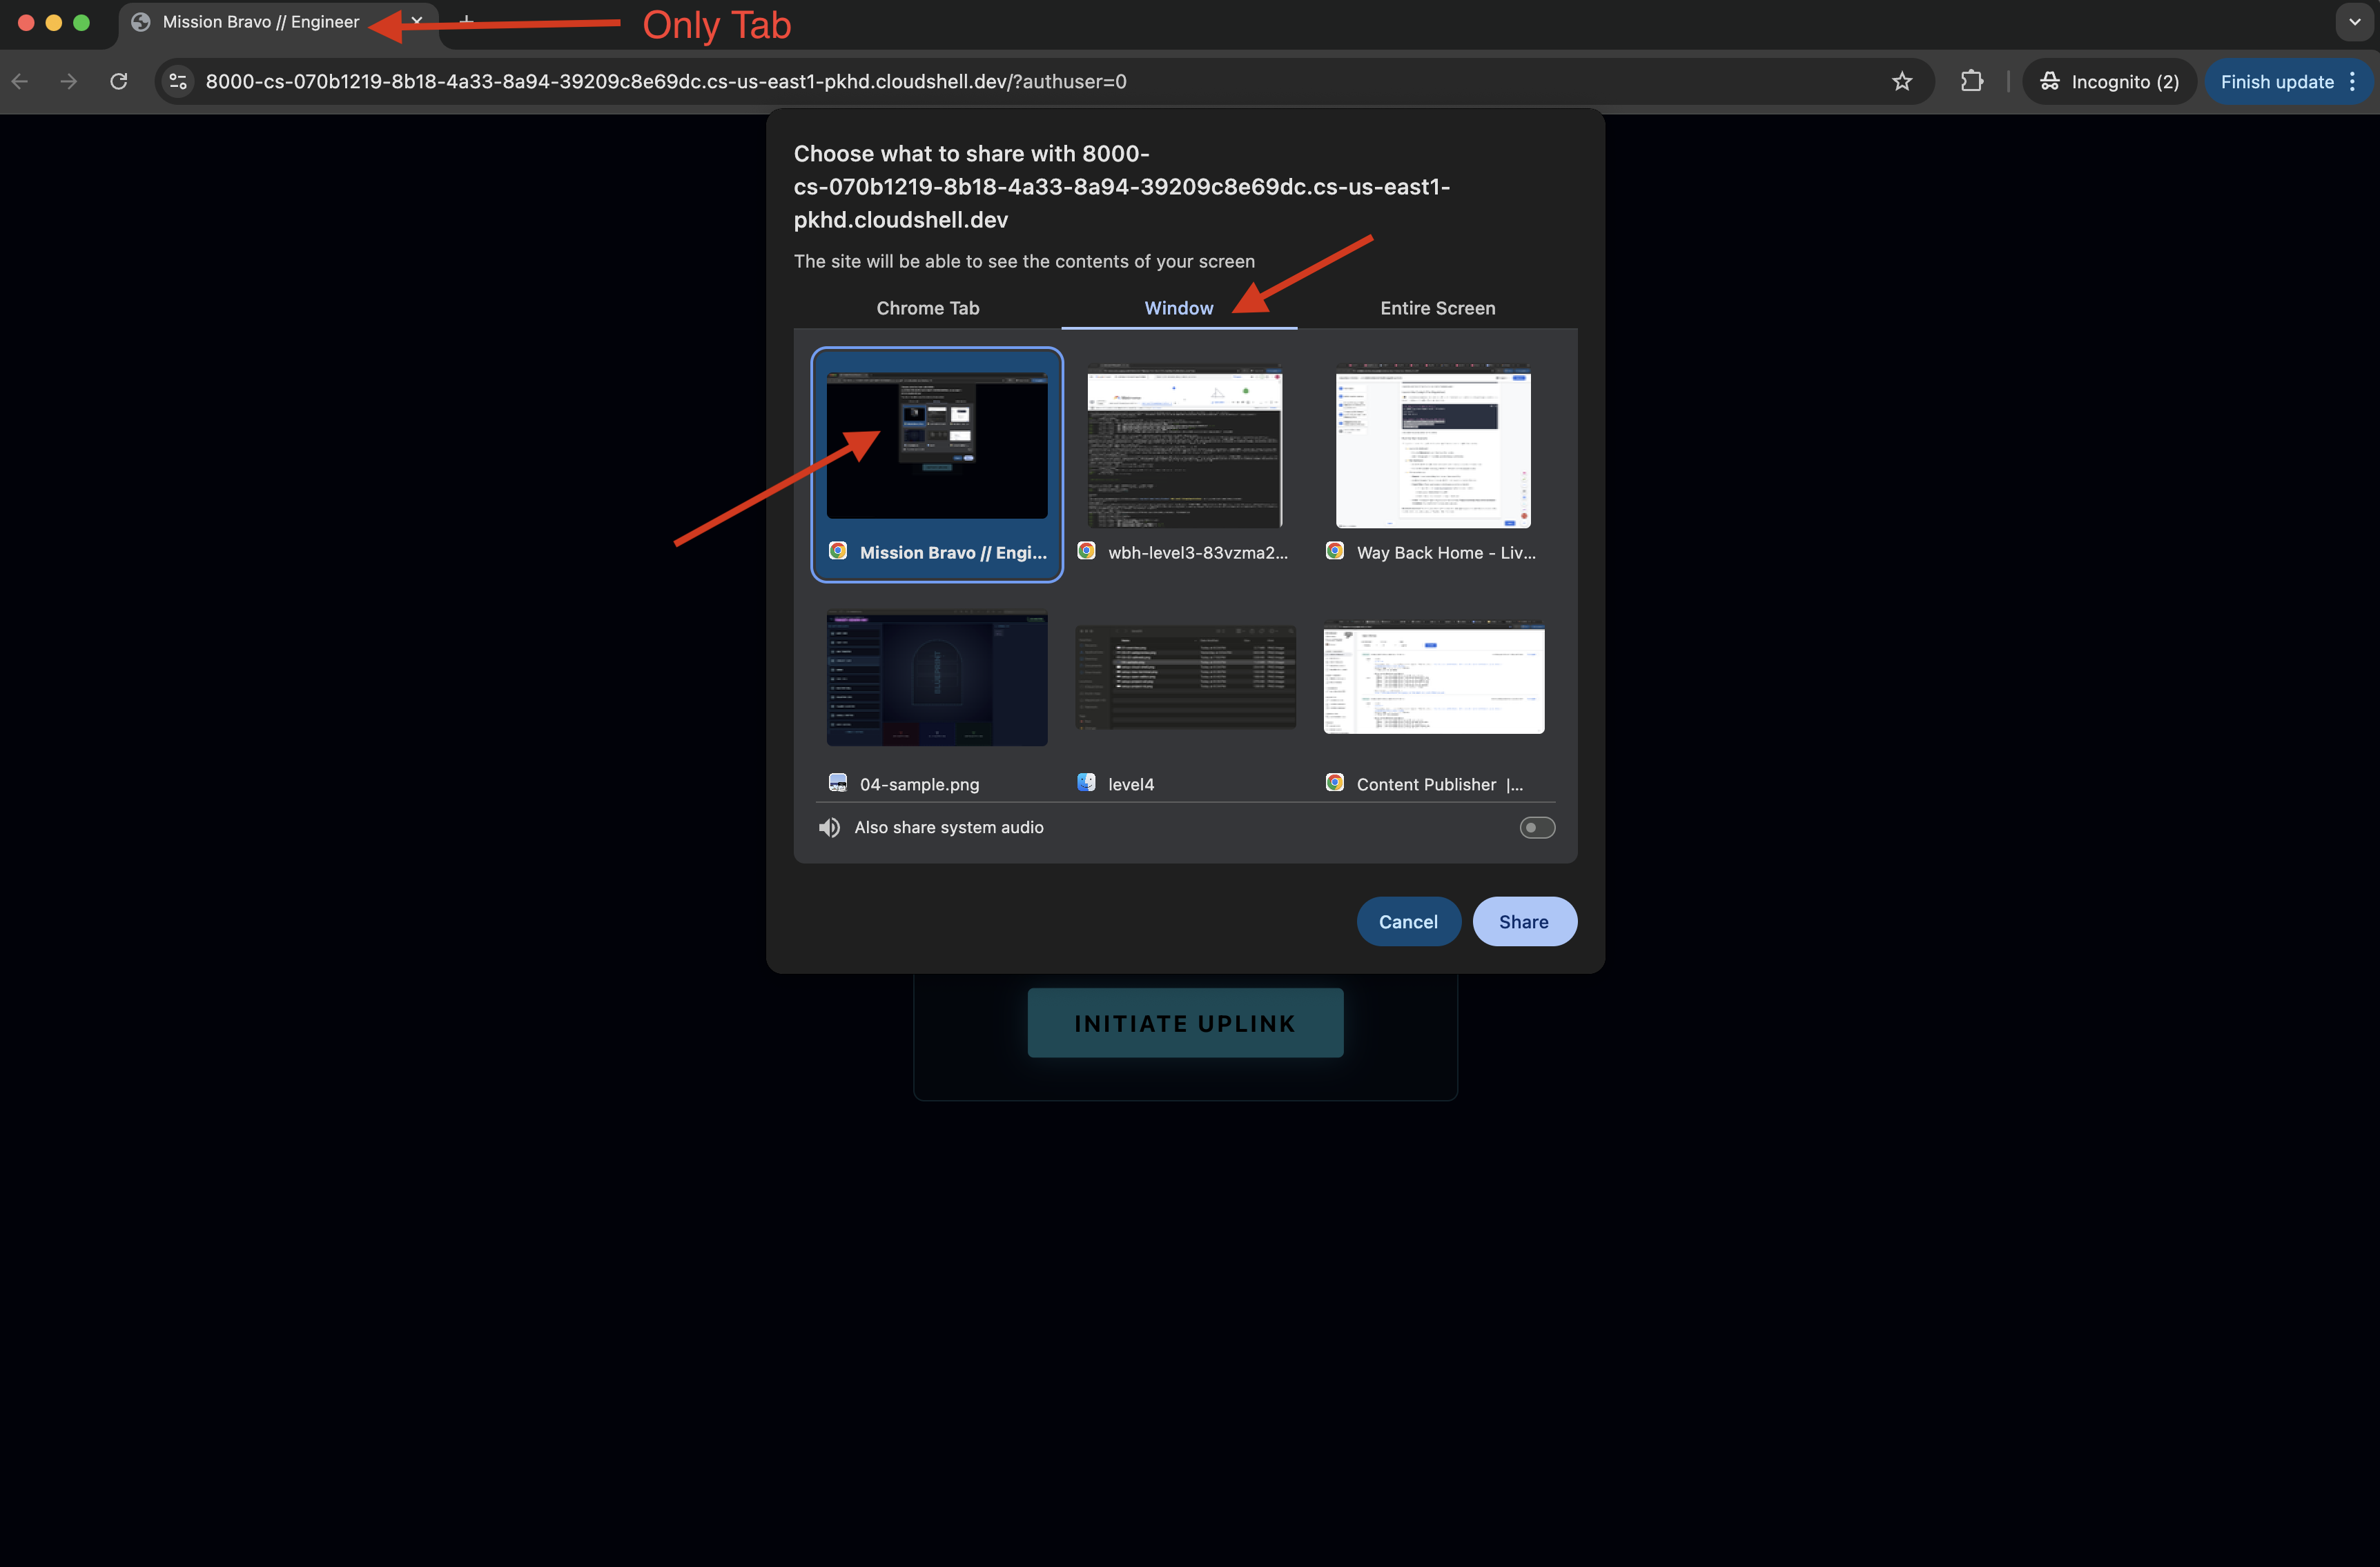
Task: Click the Incognito (2) indicator
Action: tap(2109, 82)
